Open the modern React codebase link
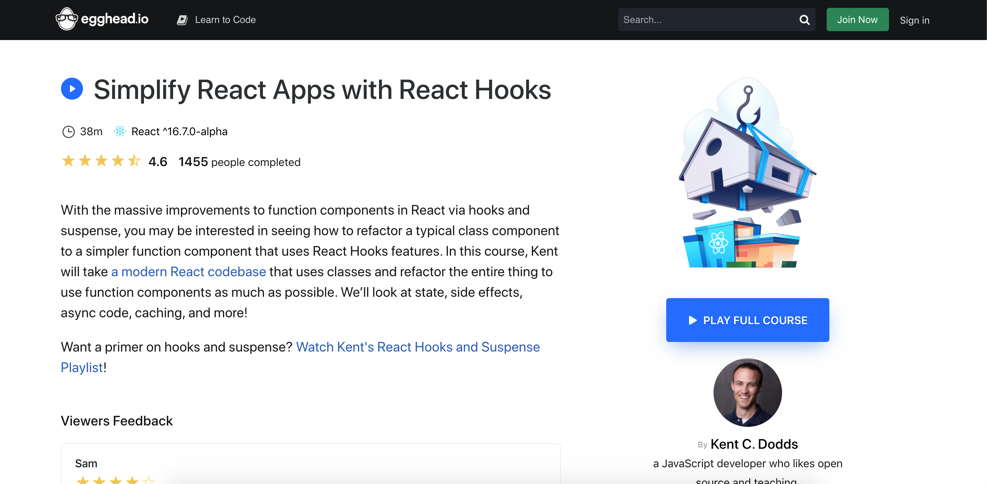This screenshot has height=484, width=987. click(x=188, y=272)
